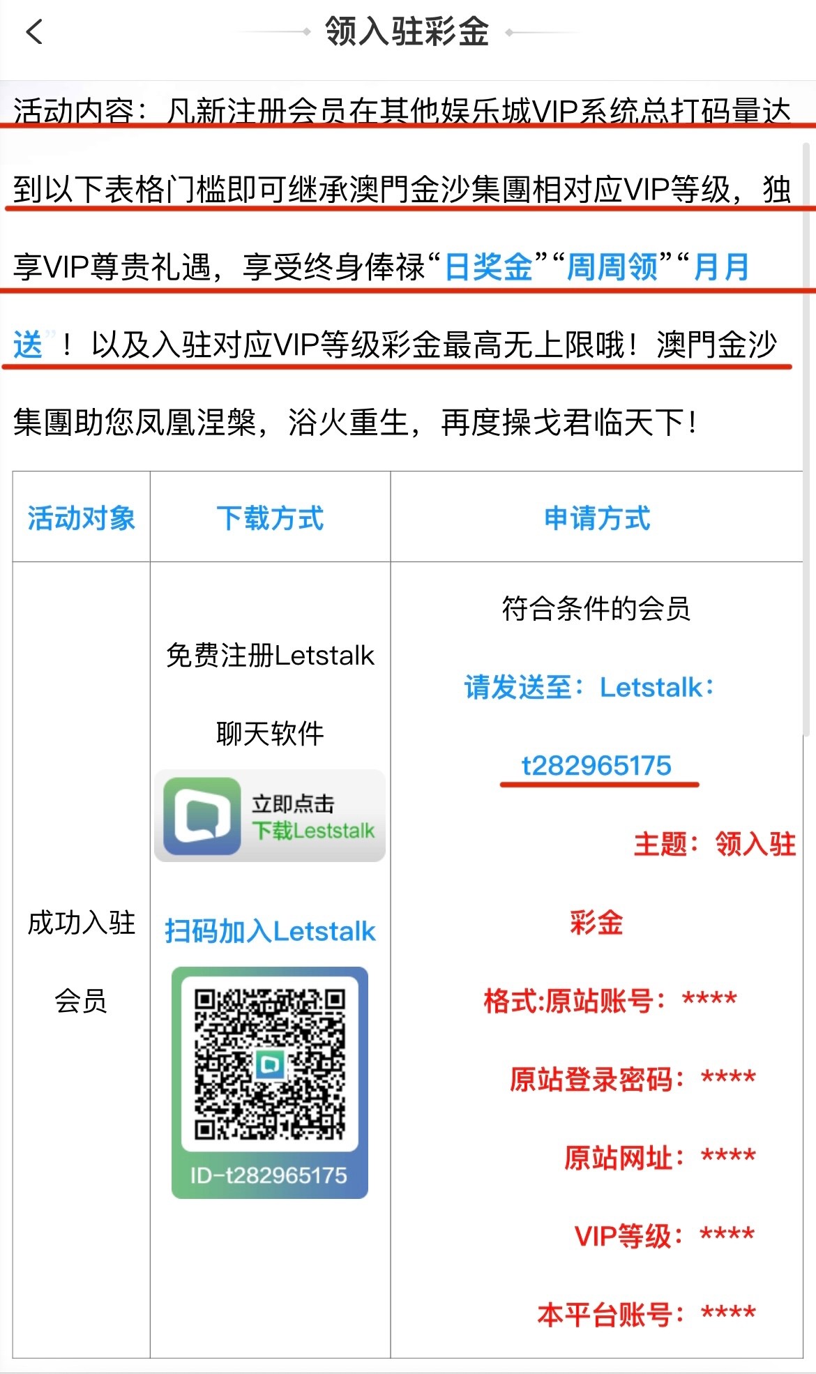The image size is (816, 1374).
Task: Tap the 免费注册Letstalk text
Action: coord(271,655)
